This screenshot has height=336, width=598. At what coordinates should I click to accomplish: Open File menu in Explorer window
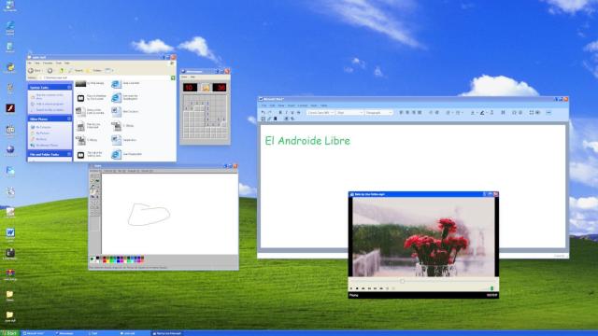click(29, 63)
